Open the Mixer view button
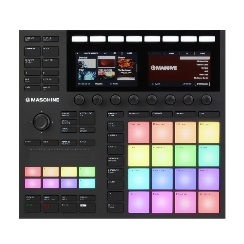This screenshot has height=244, width=244. point(51,51)
